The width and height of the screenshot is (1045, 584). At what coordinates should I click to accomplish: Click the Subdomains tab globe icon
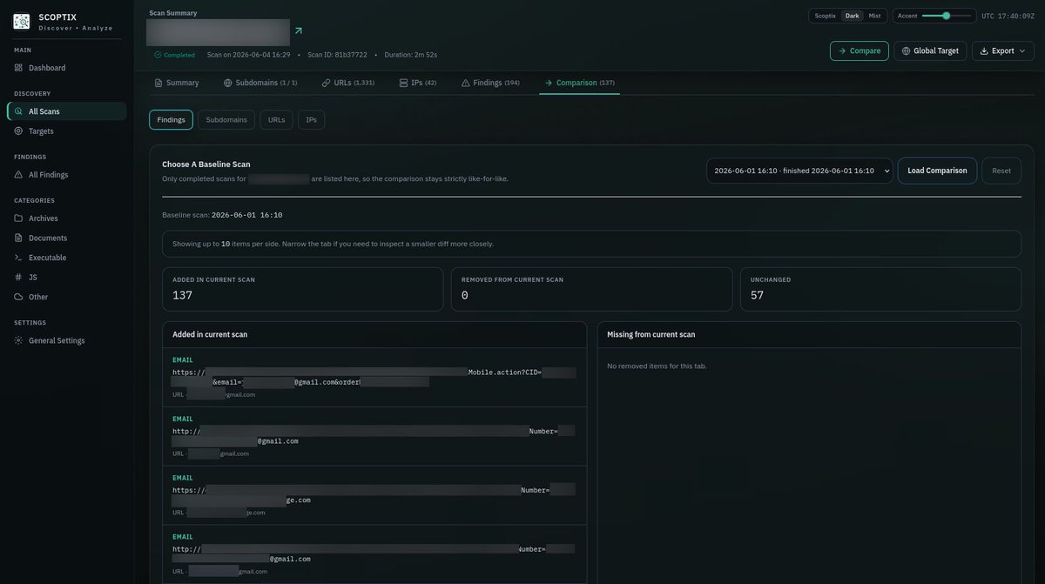228,83
